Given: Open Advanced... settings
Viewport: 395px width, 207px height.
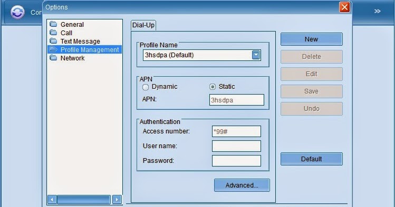Looking at the screenshot, I should coord(242,185).
